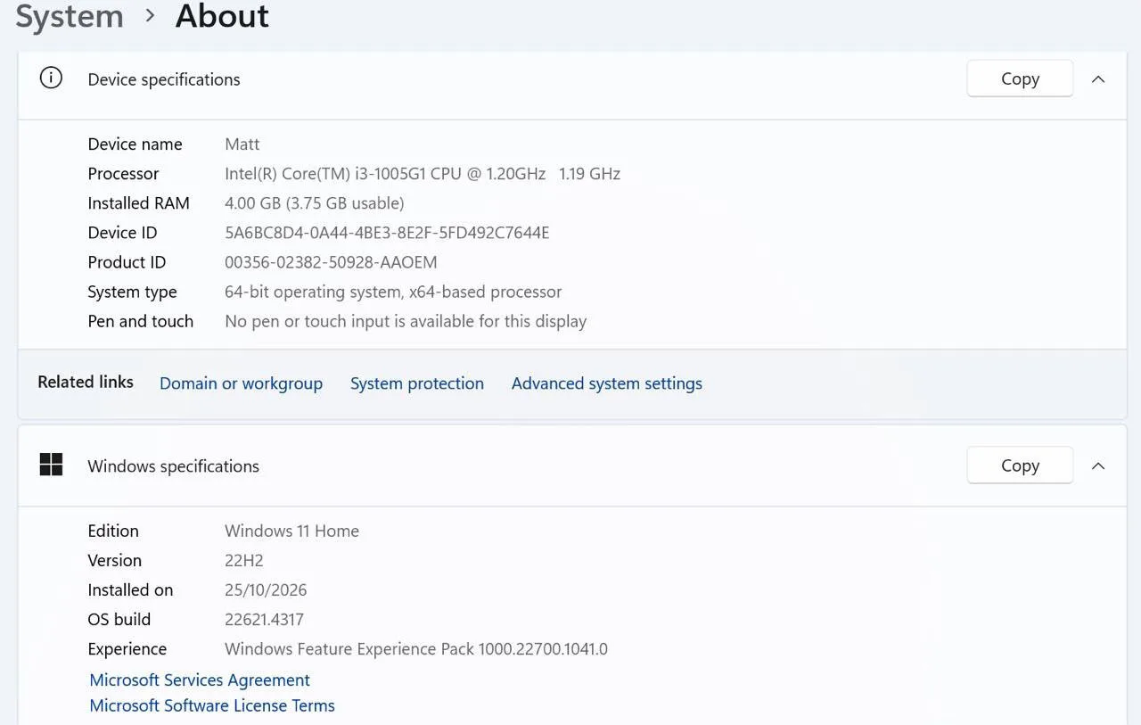Image resolution: width=1141 pixels, height=725 pixels.
Task: Copy the Windows specifications
Action: pos(1020,465)
